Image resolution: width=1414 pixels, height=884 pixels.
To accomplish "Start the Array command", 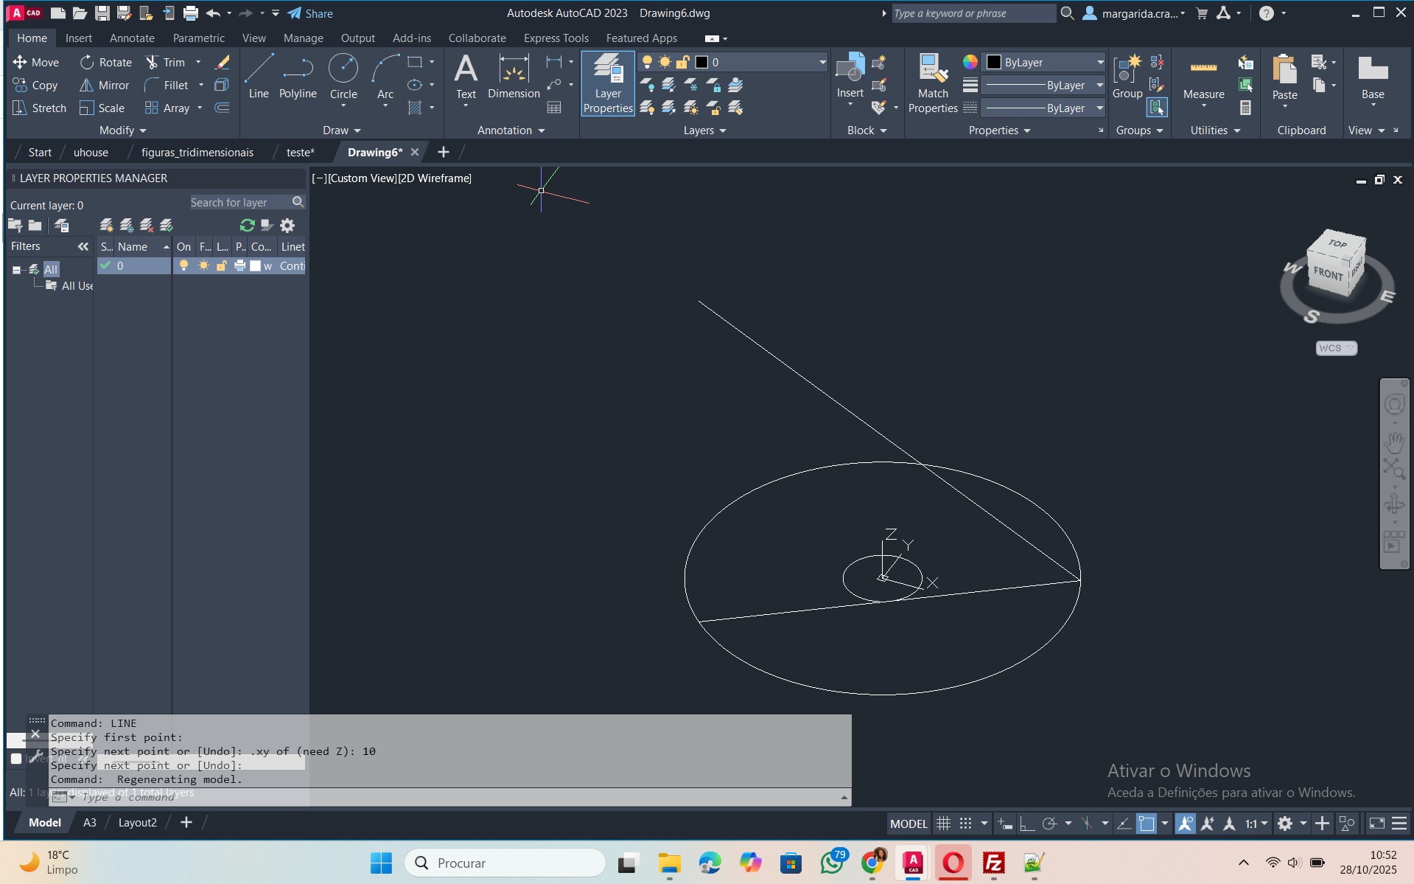I will (x=167, y=108).
